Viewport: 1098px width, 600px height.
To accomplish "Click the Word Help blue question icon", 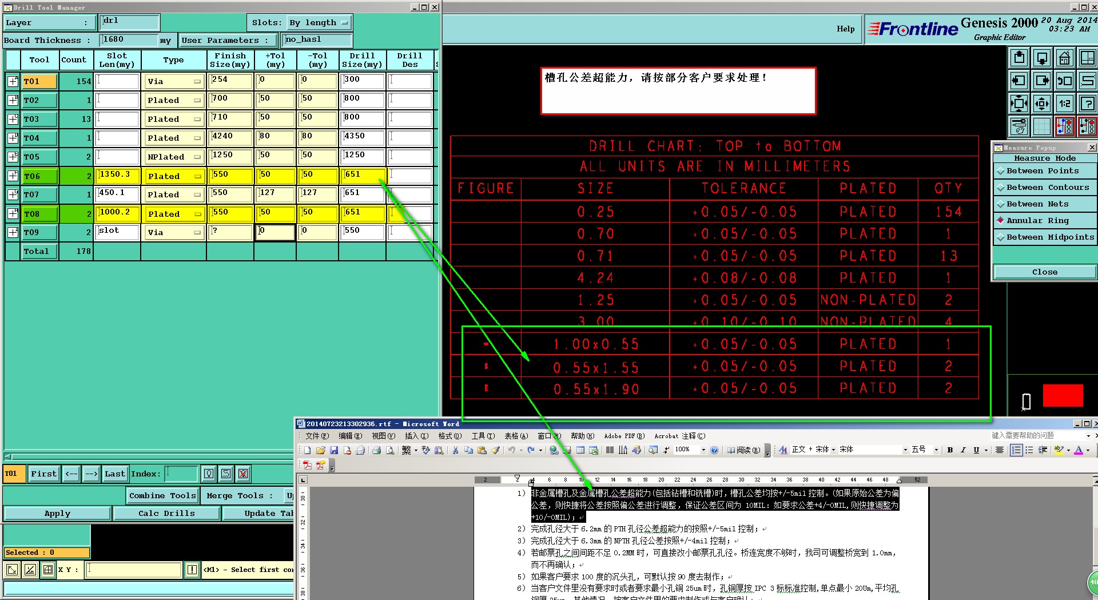I will click(714, 450).
